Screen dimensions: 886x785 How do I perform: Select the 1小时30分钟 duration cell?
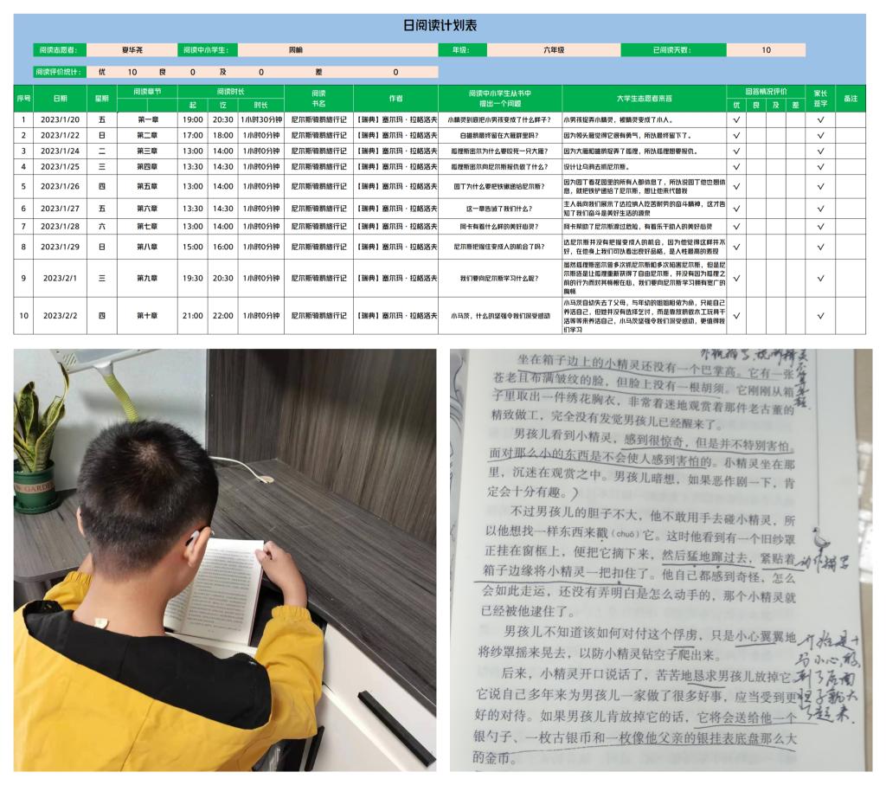pos(260,119)
